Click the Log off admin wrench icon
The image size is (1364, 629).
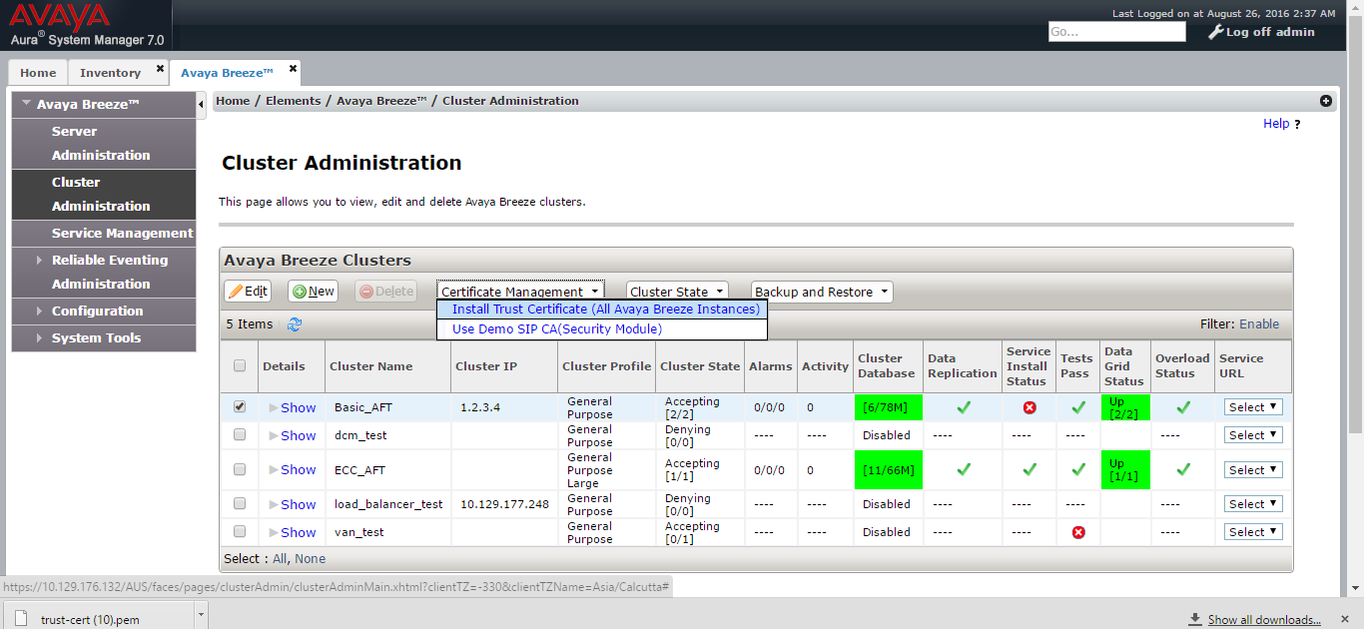1215,32
